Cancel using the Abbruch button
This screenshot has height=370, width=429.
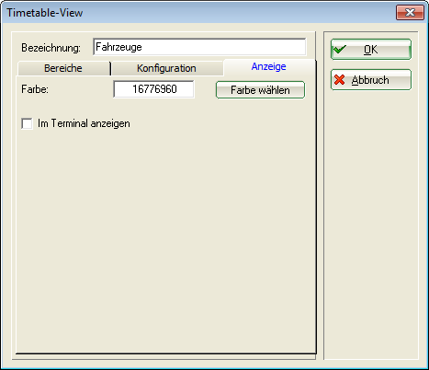371,80
